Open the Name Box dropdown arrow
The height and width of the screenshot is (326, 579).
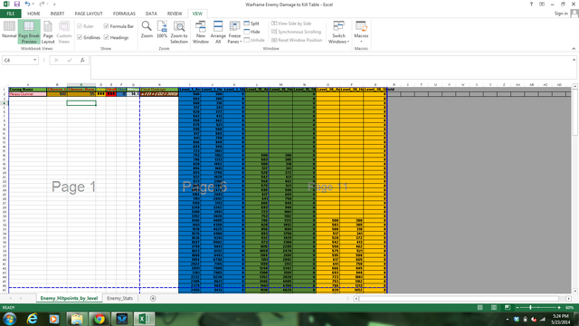click(x=34, y=60)
